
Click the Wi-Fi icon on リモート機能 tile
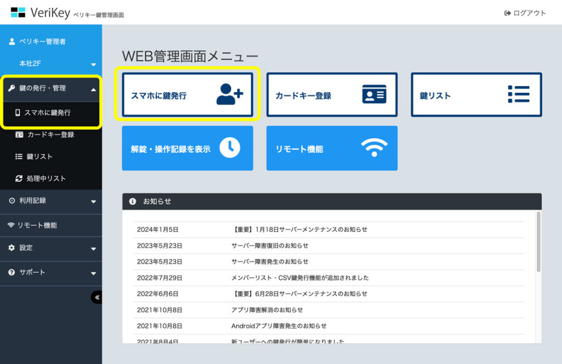click(x=374, y=147)
